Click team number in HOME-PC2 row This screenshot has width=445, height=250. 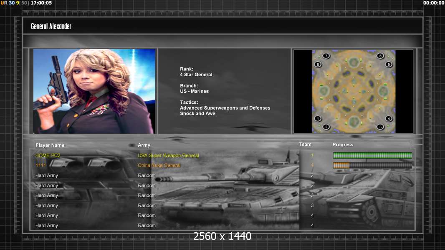tap(312, 155)
